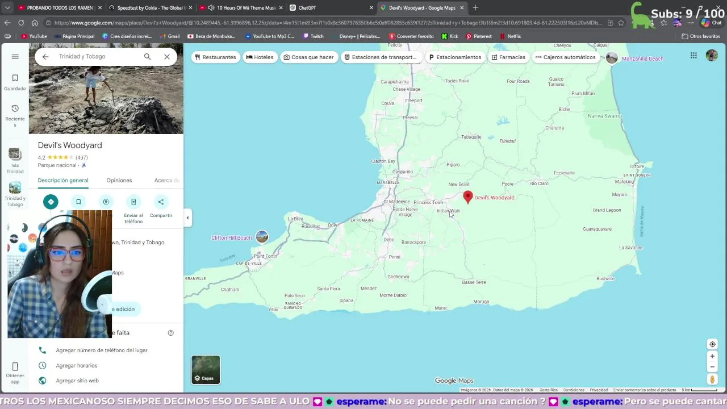Collapse the side panel arrow
Viewport: 727px width, 409px height.
point(187,218)
